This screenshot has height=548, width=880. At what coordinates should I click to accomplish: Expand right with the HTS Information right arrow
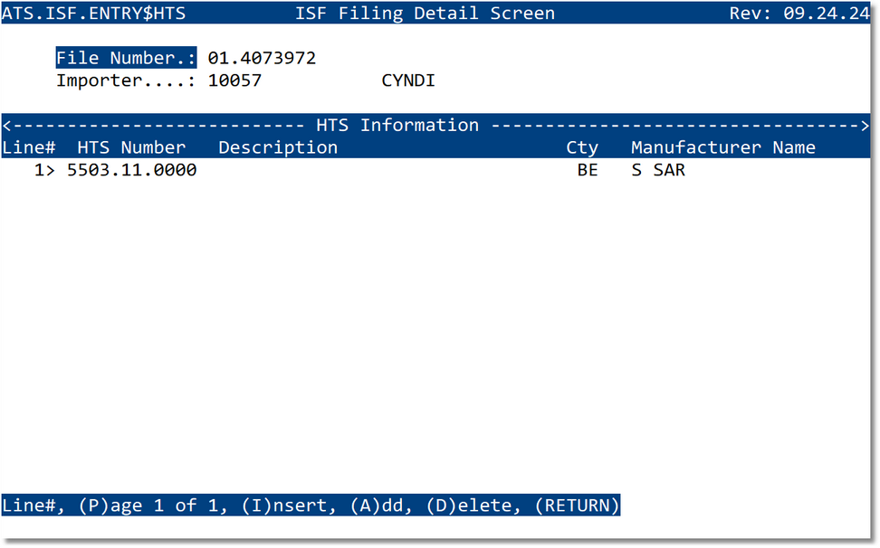[866, 125]
